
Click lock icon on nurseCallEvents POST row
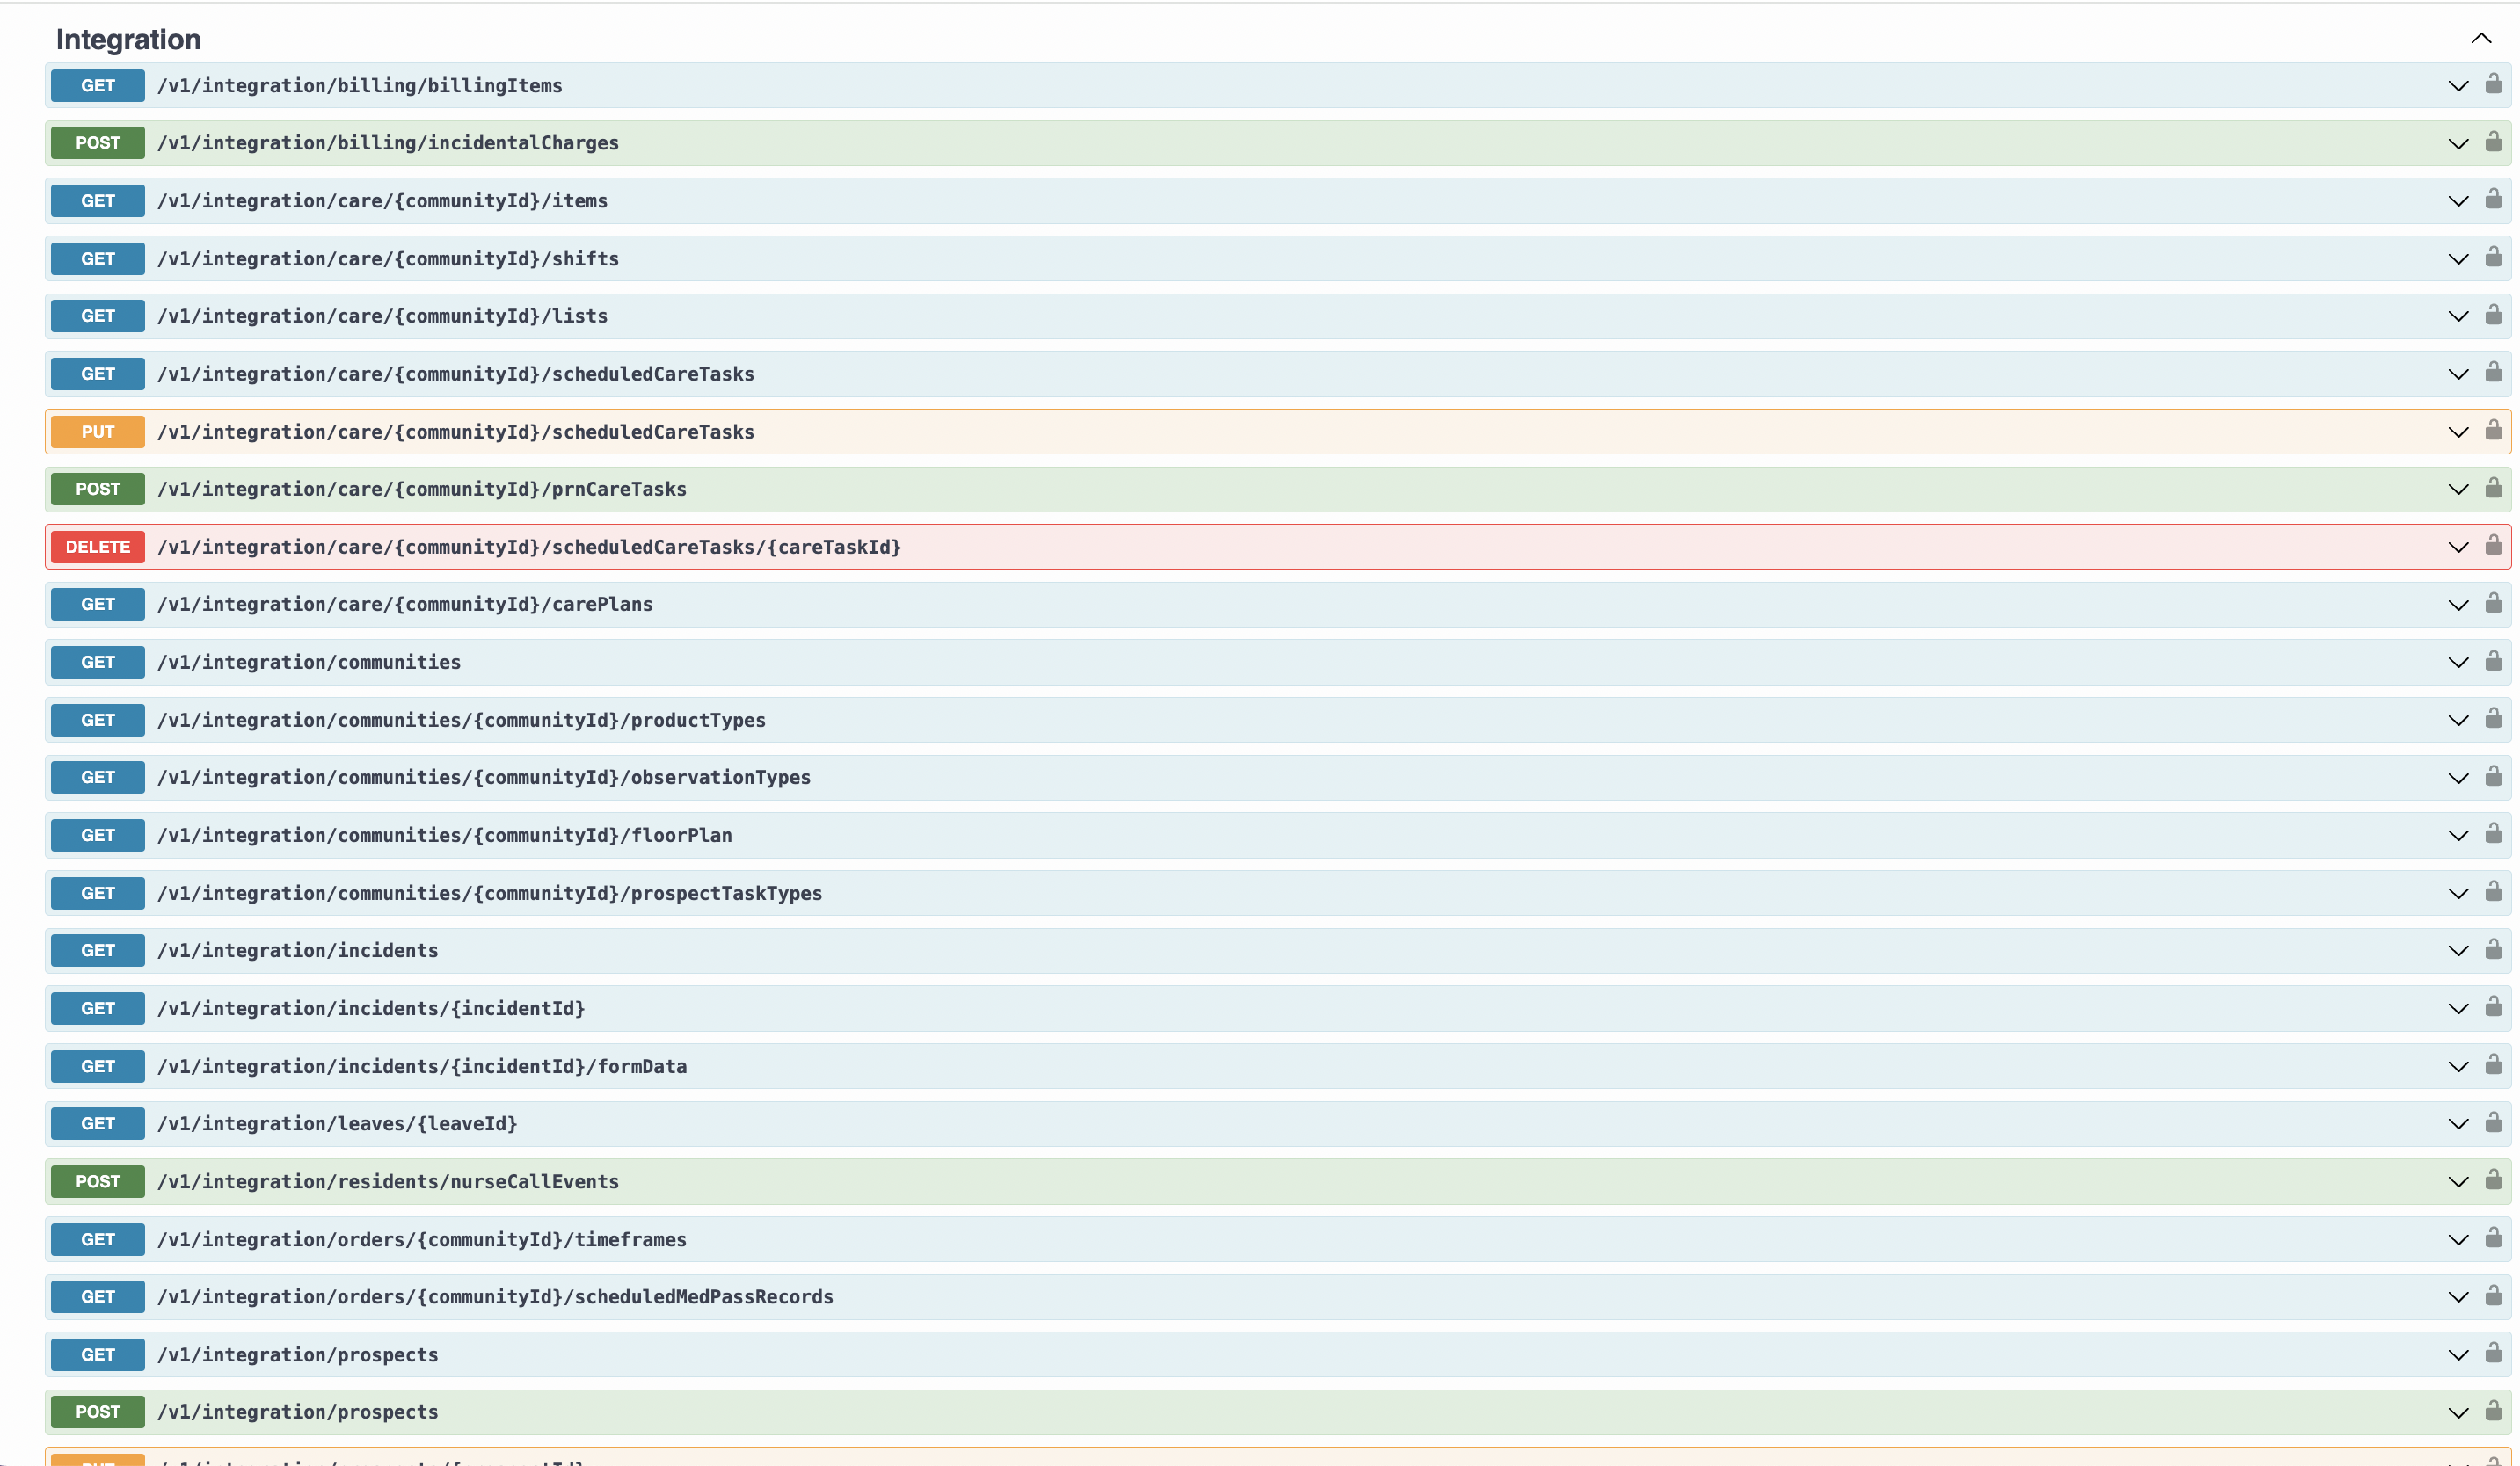pos(2493,1180)
